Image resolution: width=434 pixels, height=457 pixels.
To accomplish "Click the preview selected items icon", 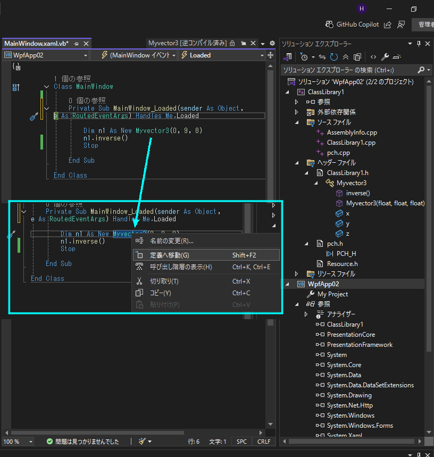I will pos(397,57).
